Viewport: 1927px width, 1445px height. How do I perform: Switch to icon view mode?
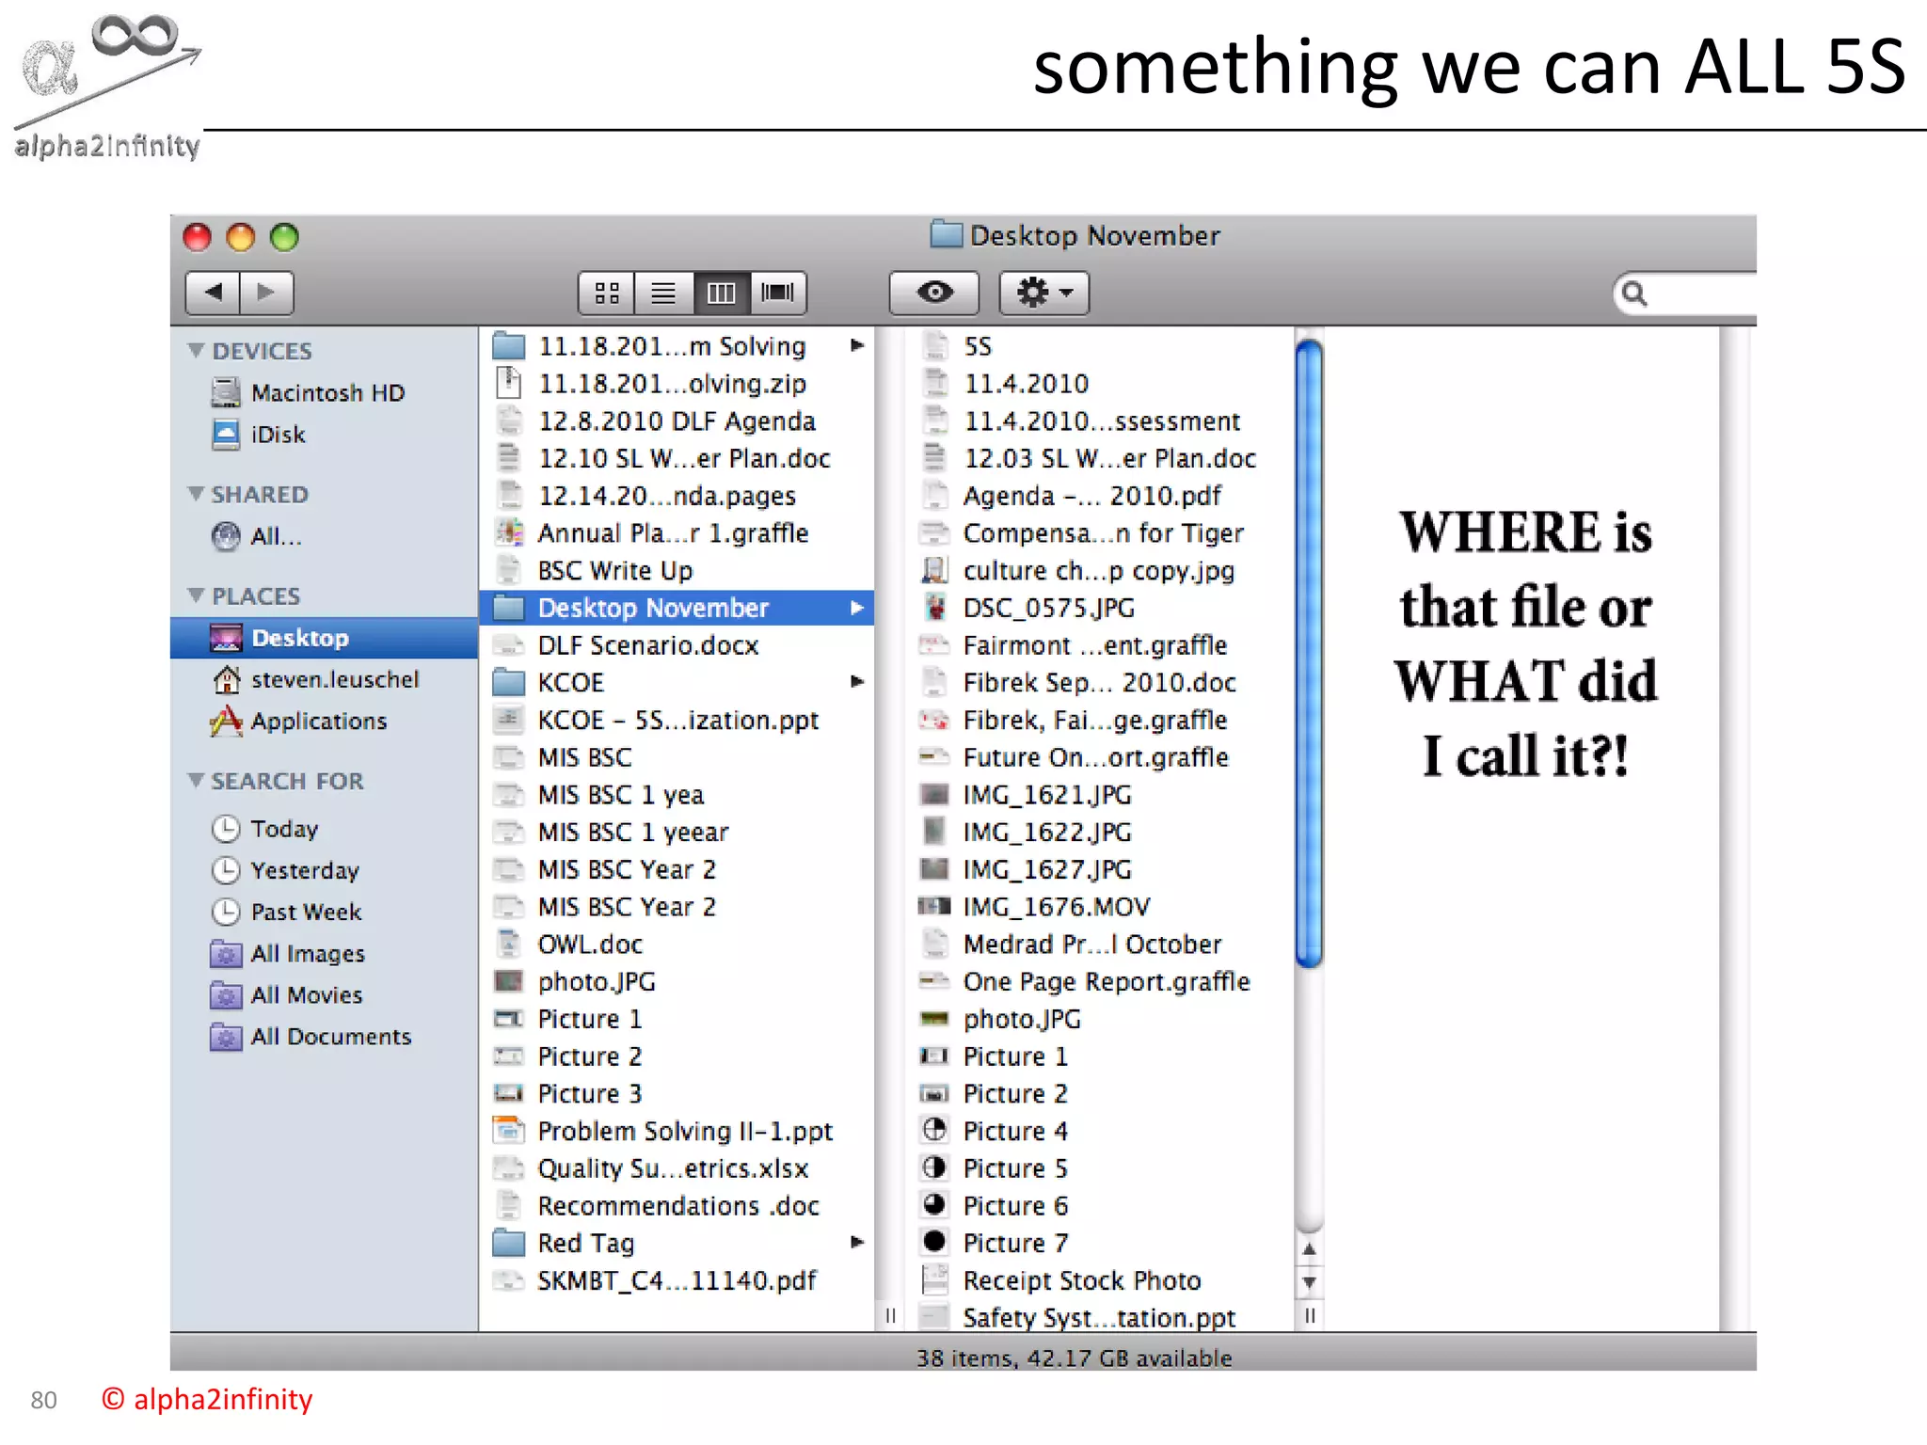(607, 293)
